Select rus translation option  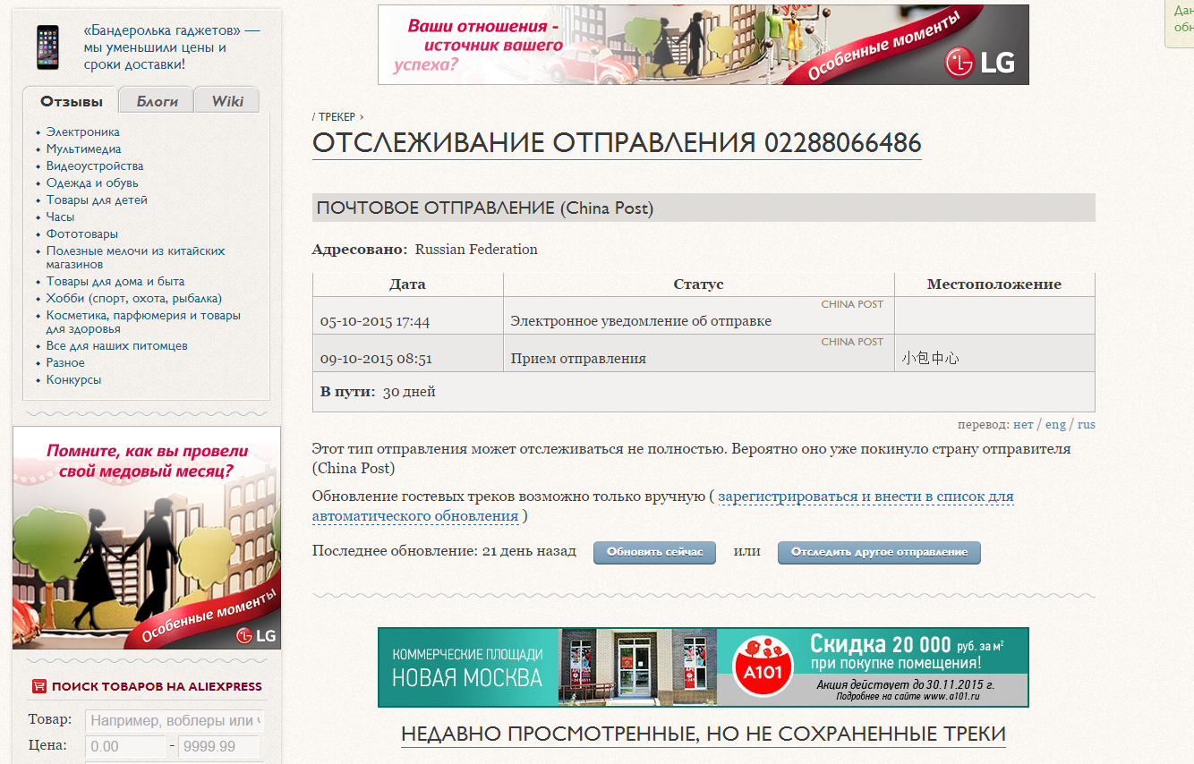point(1086,425)
